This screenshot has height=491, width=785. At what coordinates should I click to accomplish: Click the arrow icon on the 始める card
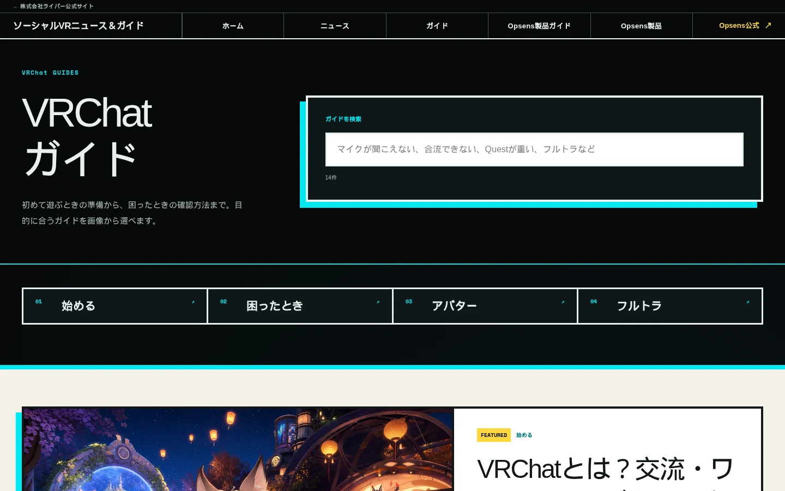pyautogui.click(x=193, y=302)
